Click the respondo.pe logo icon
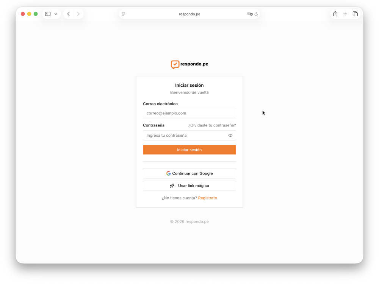The height and width of the screenshot is (284, 379). [x=175, y=64]
